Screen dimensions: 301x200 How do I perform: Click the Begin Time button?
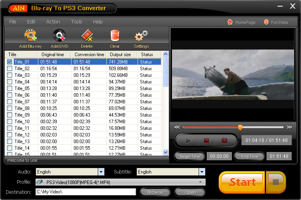(190, 156)
